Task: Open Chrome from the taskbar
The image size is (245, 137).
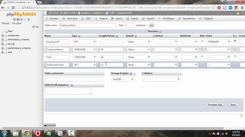Action: click(27, 134)
